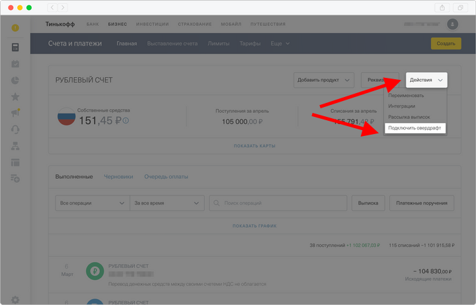Screen dimensions: 476x305
Task: Click the Тинькофф logo
Action: (x=60, y=24)
